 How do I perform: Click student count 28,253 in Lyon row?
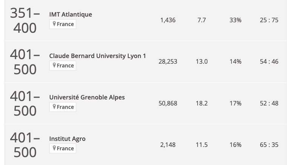168,61
